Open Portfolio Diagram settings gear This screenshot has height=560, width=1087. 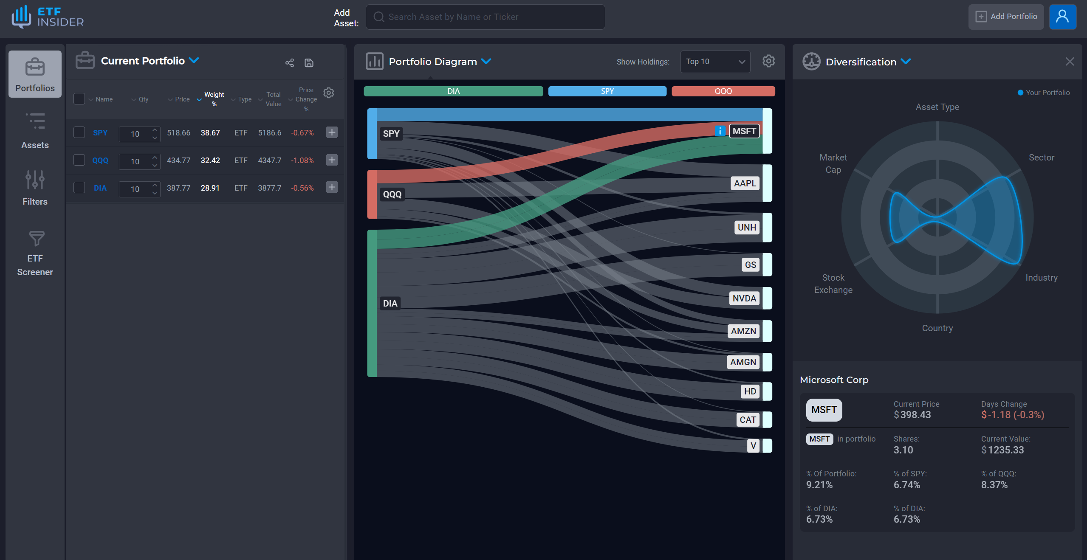pyautogui.click(x=768, y=62)
